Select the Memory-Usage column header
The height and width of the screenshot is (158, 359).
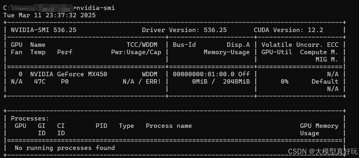coord(227,52)
